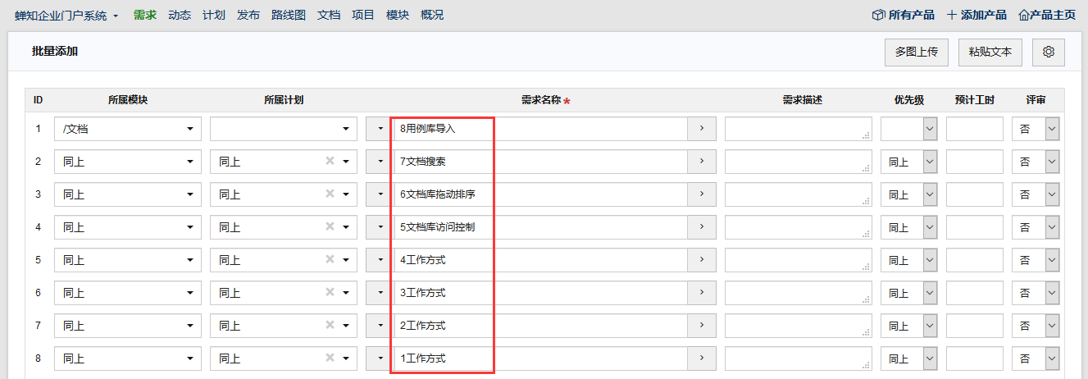Clear the plan selection in row 2
Viewport: 1088px width, 379px height.
pyautogui.click(x=330, y=162)
